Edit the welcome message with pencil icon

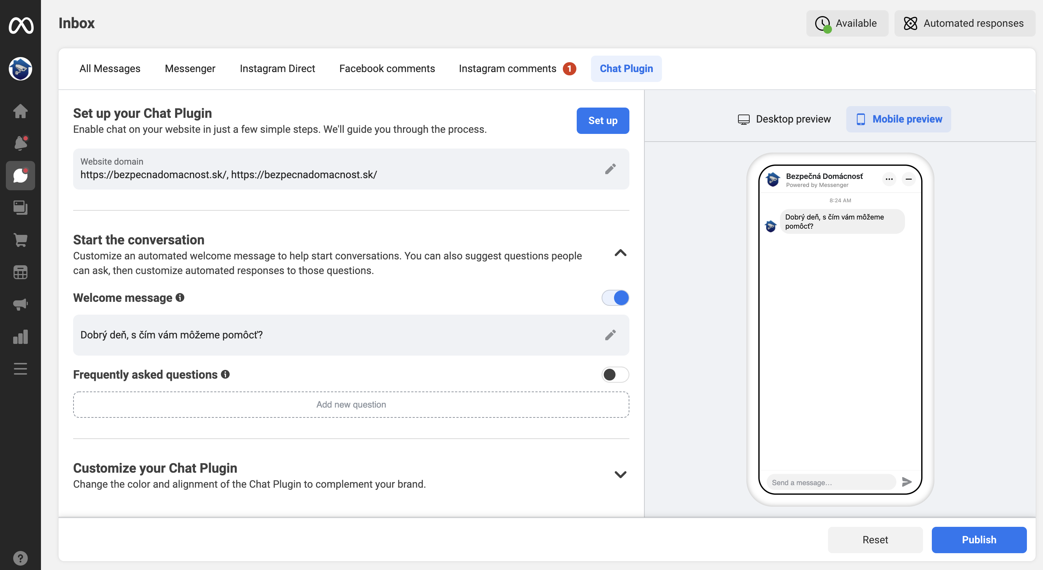611,335
